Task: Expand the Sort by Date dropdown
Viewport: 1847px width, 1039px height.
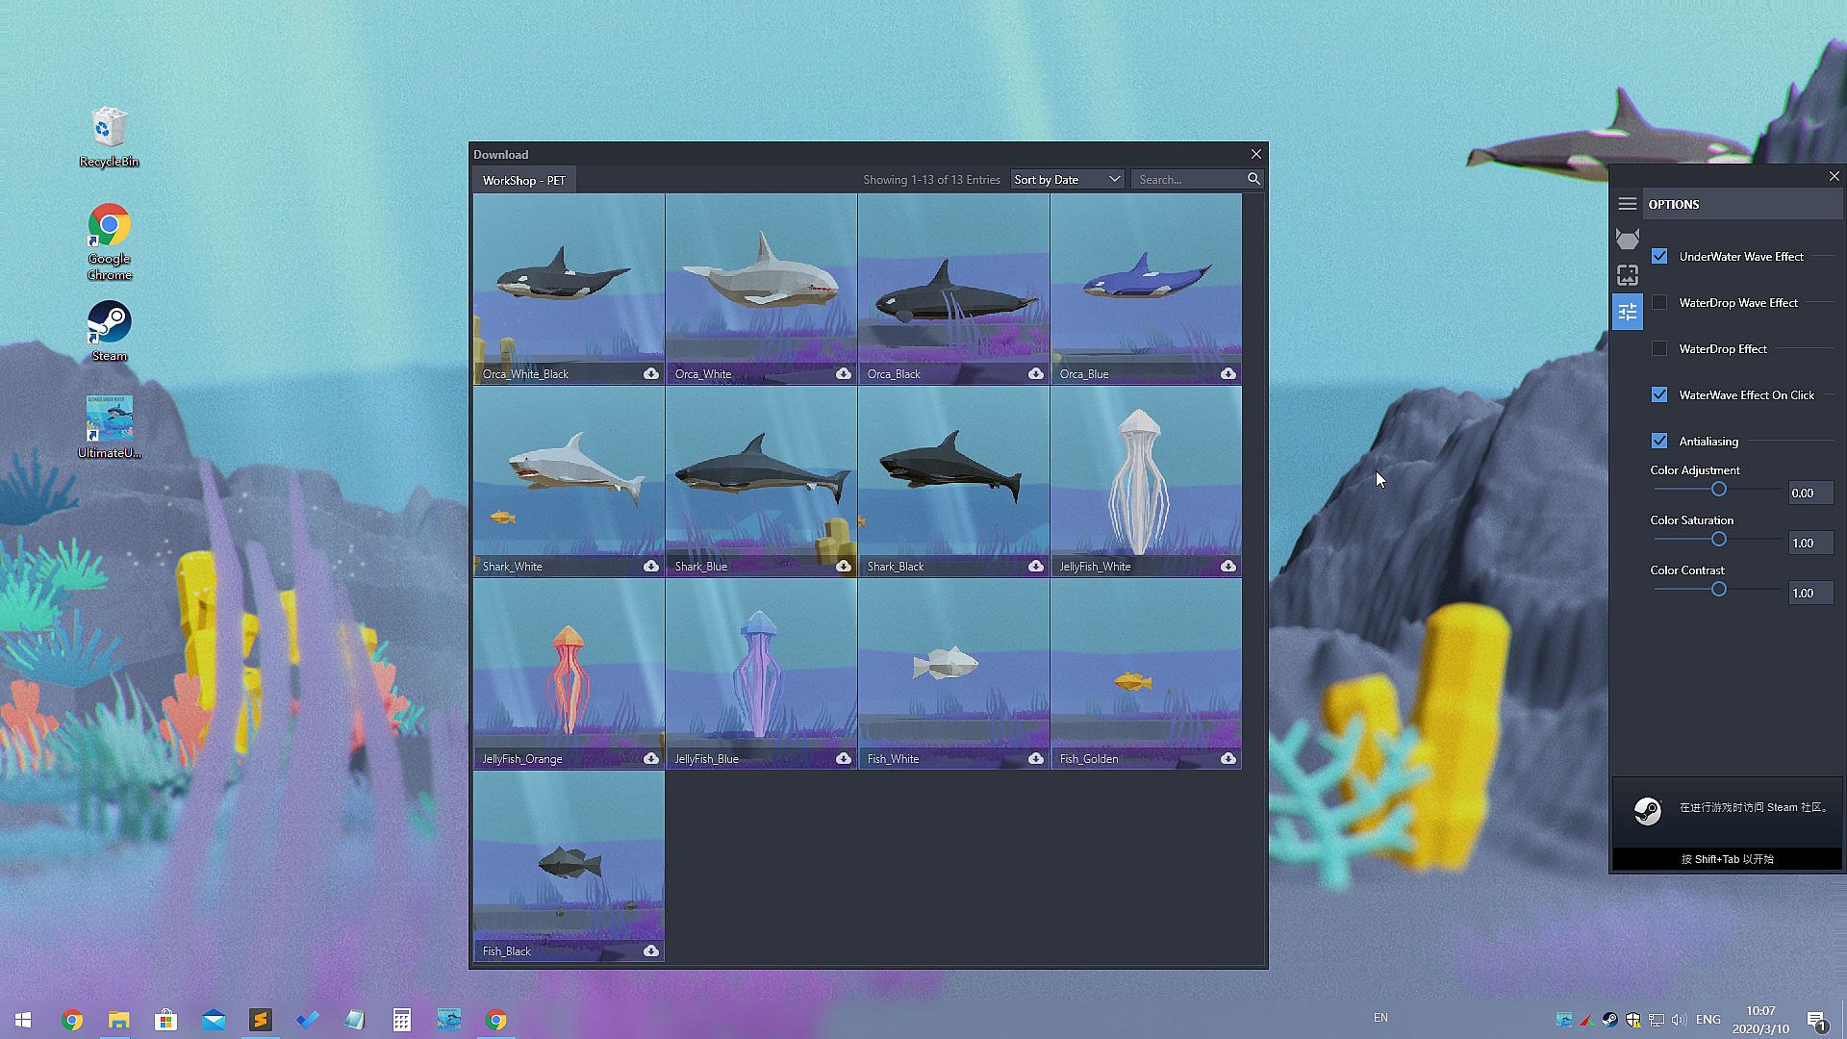Action: click(1067, 179)
